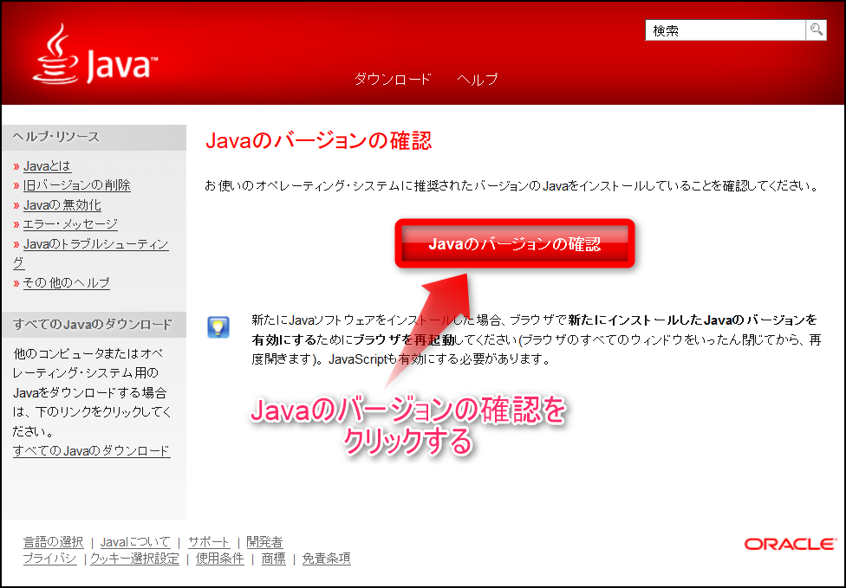Click the Oracle logo in footer

(790, 544)
